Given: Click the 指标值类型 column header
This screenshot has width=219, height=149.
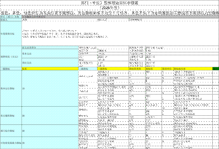Looking at the screenshot, I should tap(137, 69).
